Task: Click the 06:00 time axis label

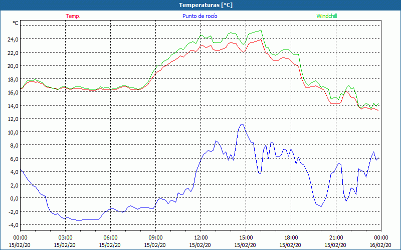Action: click(110, 238)
